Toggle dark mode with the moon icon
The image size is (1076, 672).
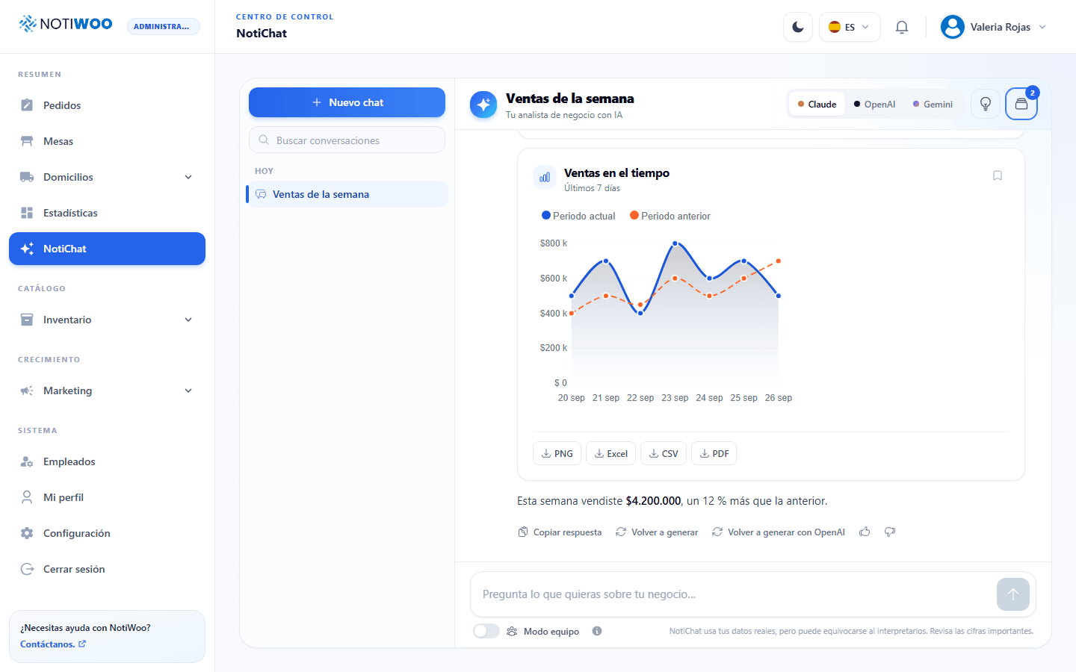tap(797, 27)
